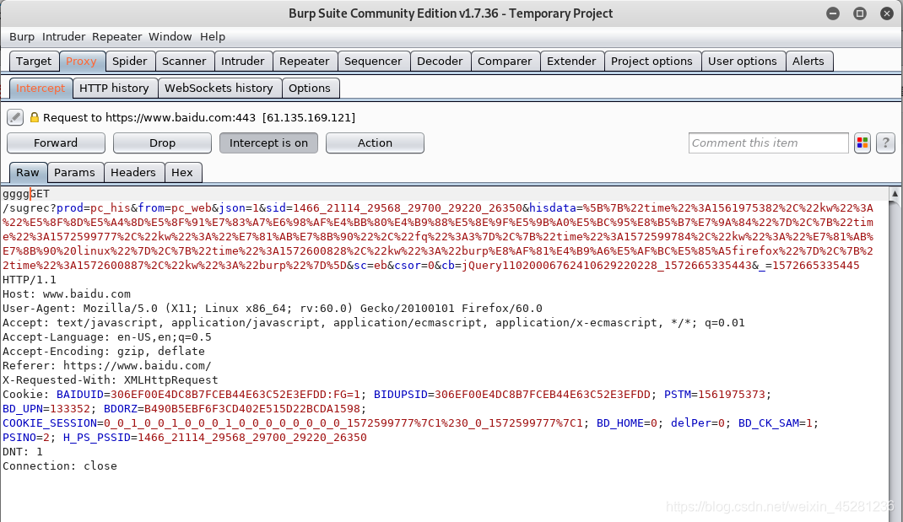Click the User-Agent header line
This screenshot has height=522, width=903.
tap(273, 309)
